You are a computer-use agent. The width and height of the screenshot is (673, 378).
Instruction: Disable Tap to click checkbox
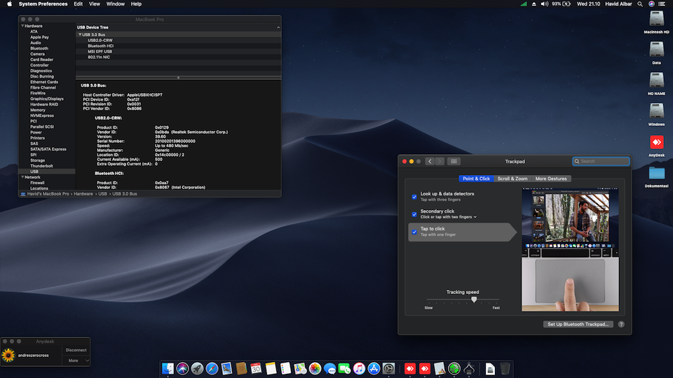tap(414, 232)
